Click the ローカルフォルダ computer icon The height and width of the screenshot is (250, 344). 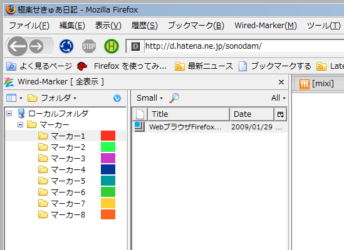tap(21, 113)
